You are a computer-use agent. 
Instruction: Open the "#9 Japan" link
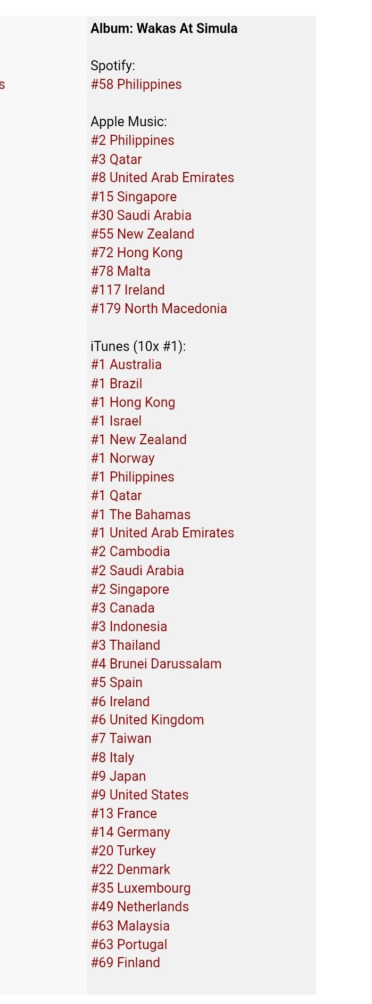point(118,776)
